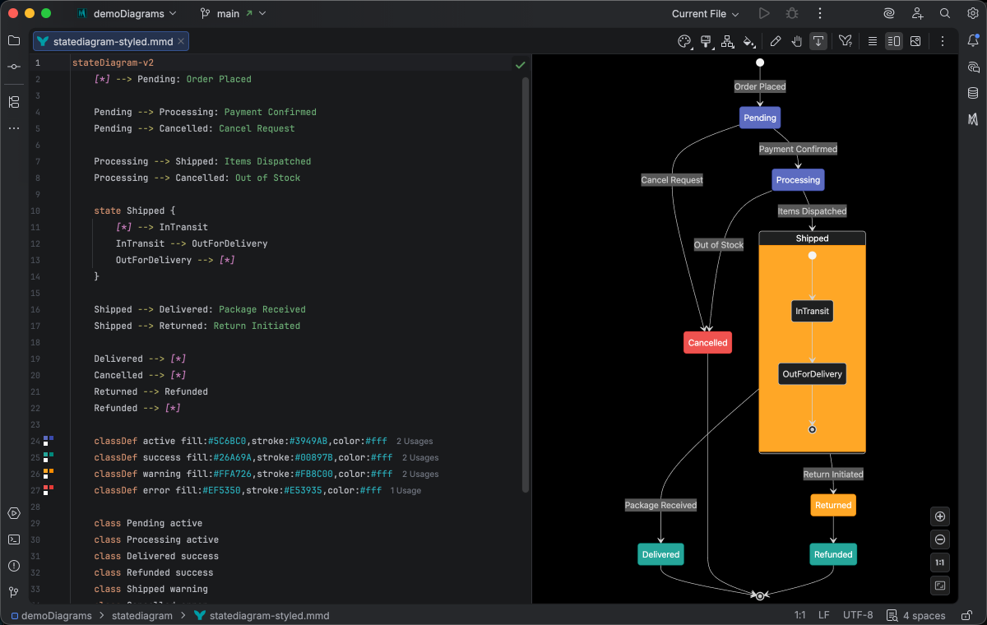Open Mermaid help icon with question mark

[846, 41]
